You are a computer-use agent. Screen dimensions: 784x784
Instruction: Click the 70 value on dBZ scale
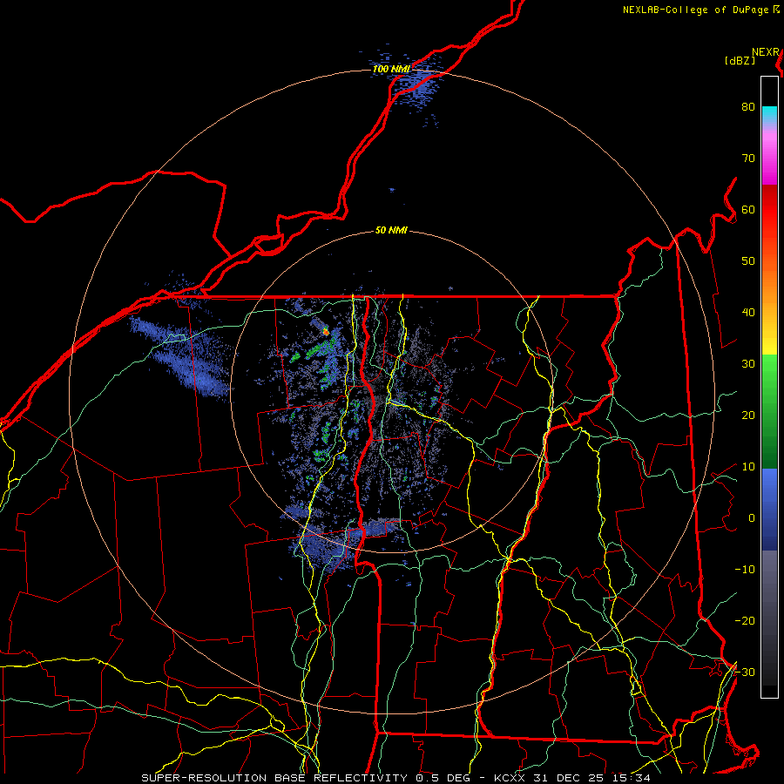(x=748, y=158)
